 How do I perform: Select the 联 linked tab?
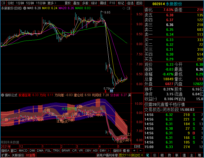(177, 155)
